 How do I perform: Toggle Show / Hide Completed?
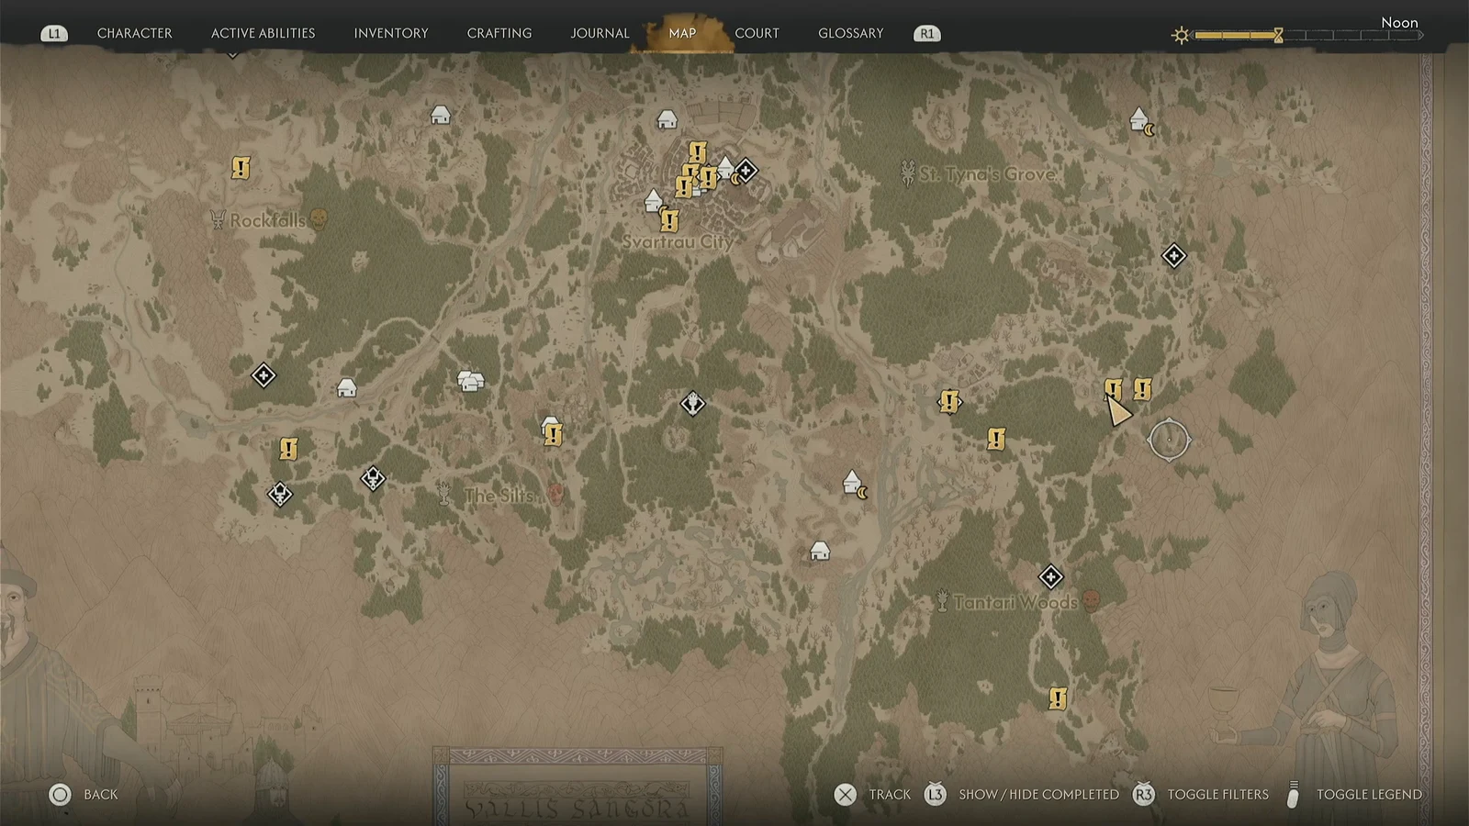point(1021,795)
